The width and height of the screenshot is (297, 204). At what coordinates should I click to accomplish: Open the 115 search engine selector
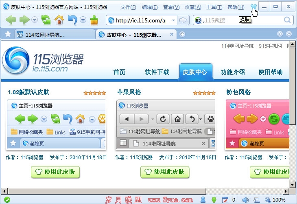click(x=199, y=20)
